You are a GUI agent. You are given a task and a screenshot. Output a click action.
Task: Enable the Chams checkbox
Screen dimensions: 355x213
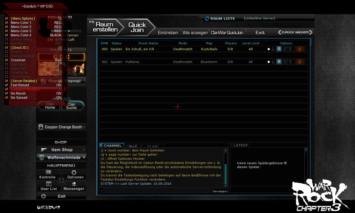click(x=7, y=52)
